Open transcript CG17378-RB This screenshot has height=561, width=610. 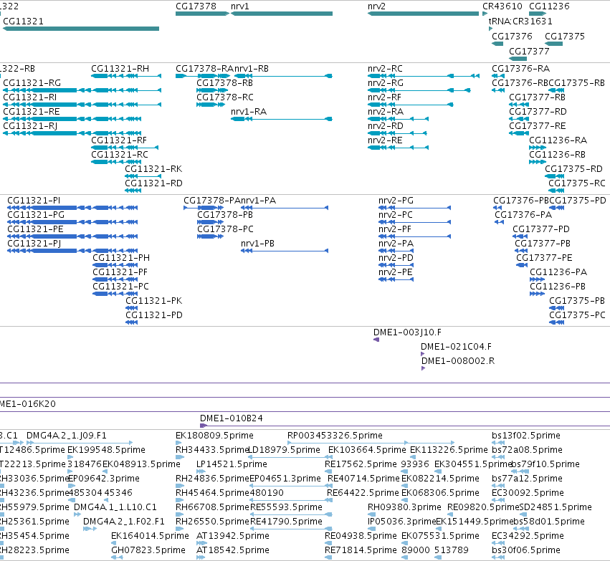pos(225,83)
